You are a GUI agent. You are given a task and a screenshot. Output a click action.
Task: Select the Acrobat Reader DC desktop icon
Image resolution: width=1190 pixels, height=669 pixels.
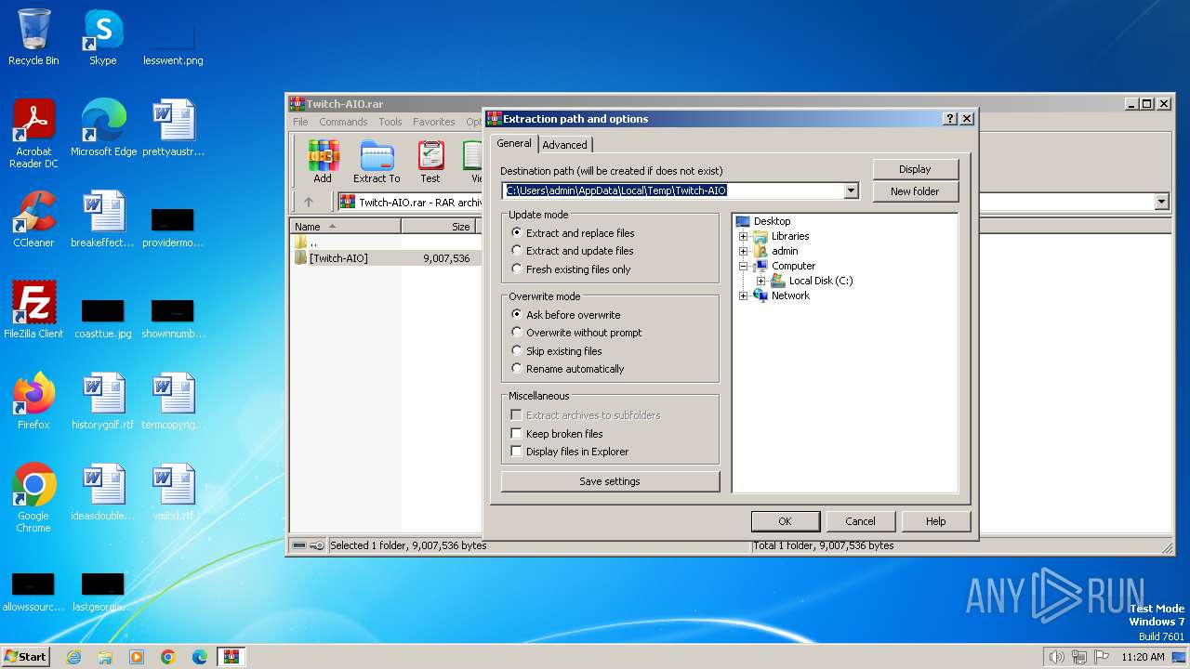[33, 134]
